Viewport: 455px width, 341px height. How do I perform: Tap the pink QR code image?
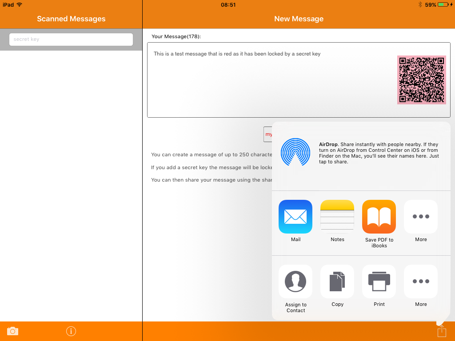(x=421, y=80)
